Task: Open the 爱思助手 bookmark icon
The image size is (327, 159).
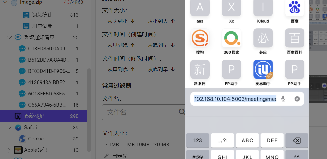Action: tap(263, 69)
